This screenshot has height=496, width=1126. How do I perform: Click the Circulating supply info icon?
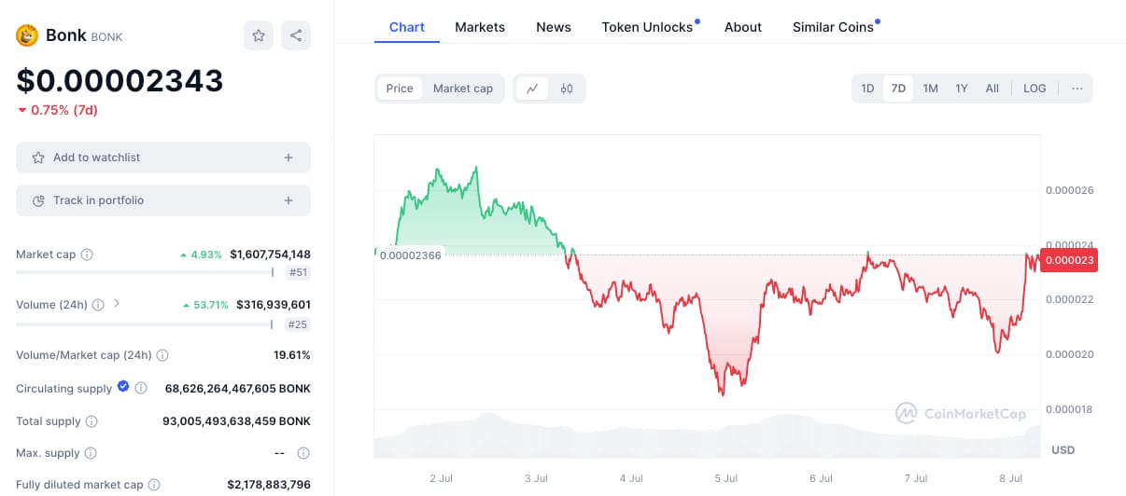tap(141, 388)
